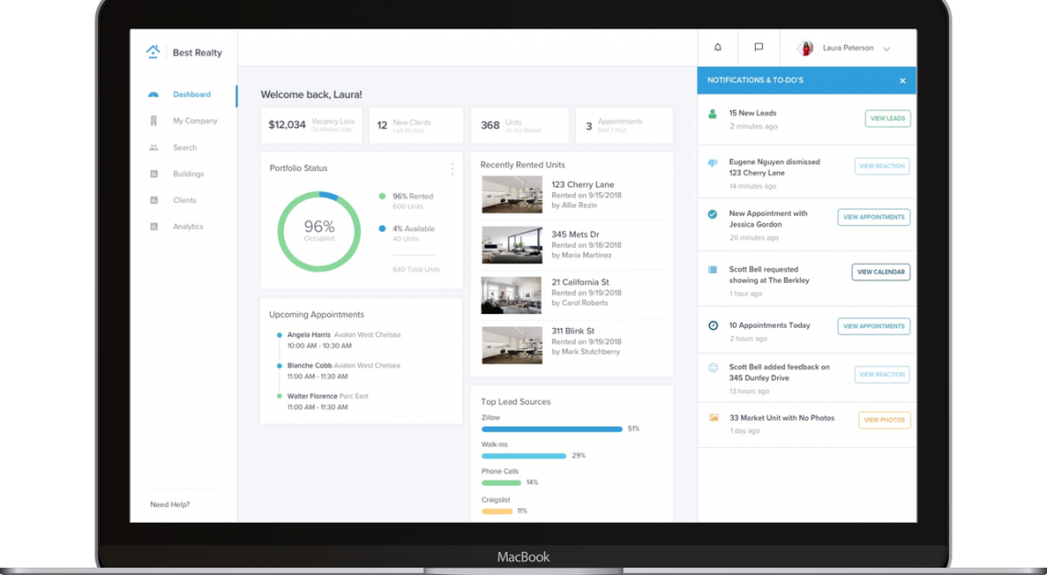Click the blue dot beside 4% Available
The width and height of the screenshot is (1047, 575).
pos(382,229)
